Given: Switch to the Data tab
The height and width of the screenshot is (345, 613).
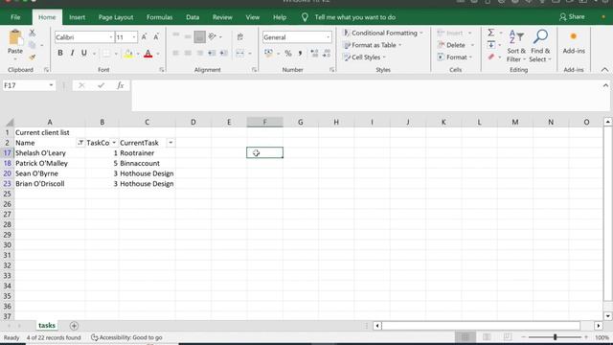Looking at the screenshot, I should (x=193, y=17).
